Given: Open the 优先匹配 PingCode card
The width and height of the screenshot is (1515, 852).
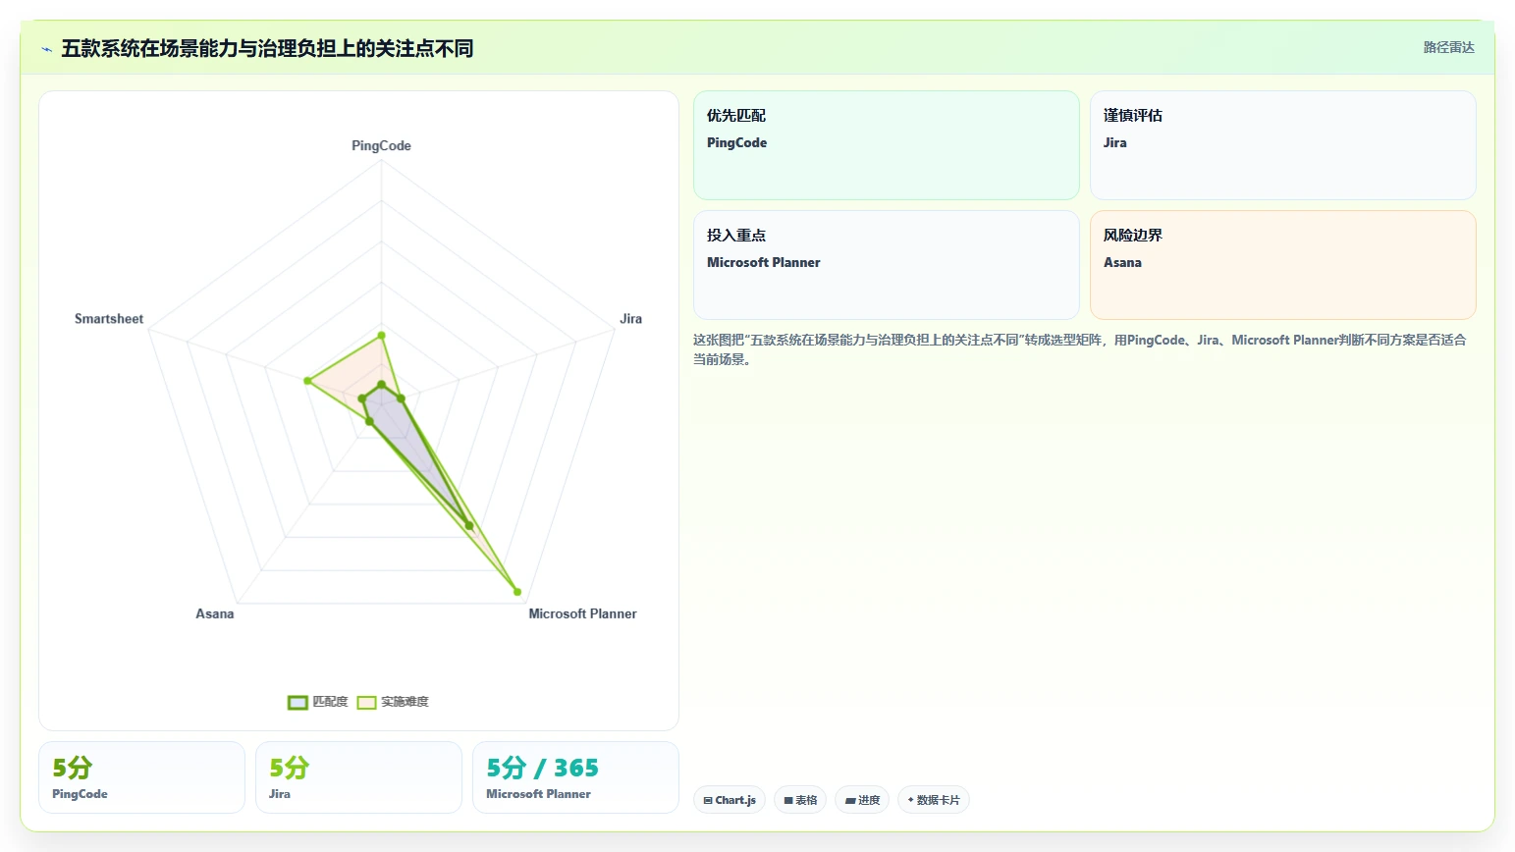Looking at the screenshot, I should 887,145.
